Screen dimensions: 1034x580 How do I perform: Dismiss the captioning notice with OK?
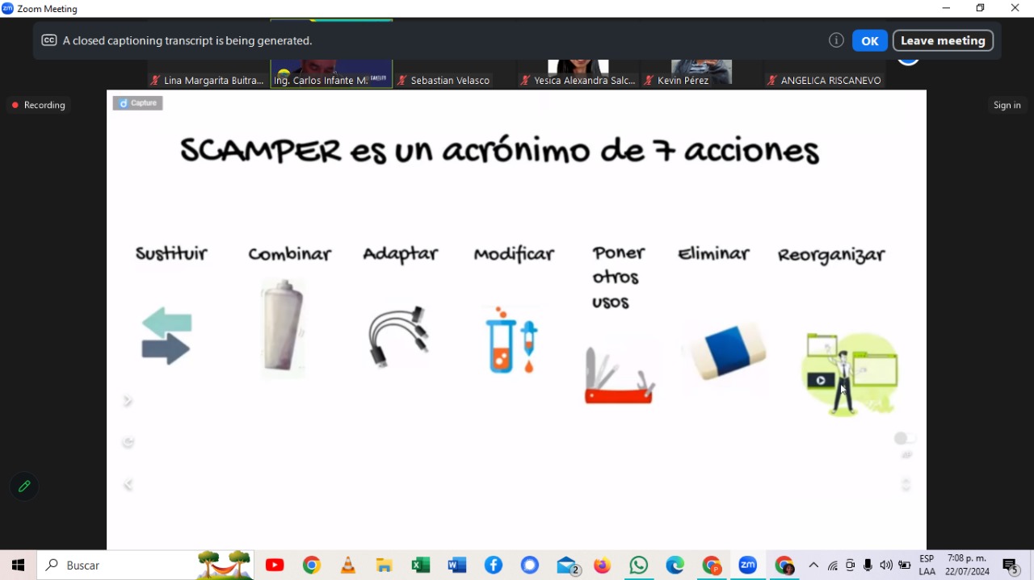870,40
